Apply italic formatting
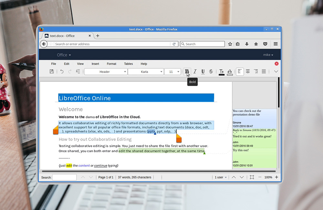This screenshot has height=210, width=323. pos(195,72)
